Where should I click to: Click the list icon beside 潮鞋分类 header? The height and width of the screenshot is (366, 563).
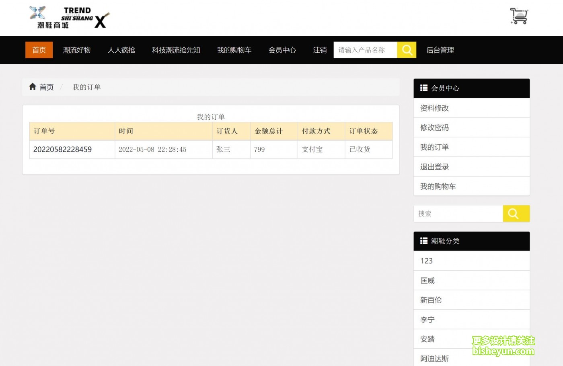point(424,241)
